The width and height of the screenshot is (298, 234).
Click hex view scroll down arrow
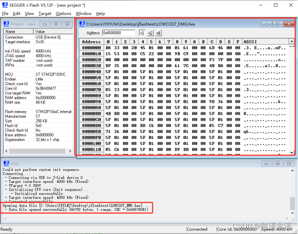[x=292, y=152]
